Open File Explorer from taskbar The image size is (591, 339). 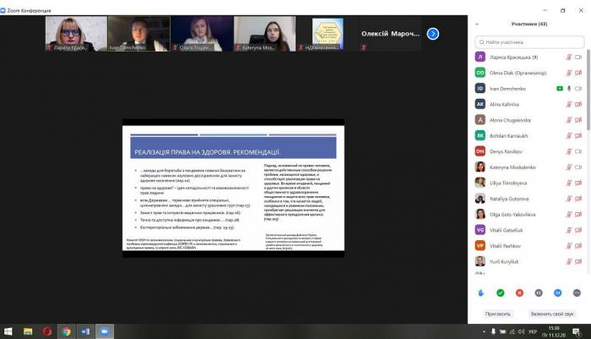coord(28,331)
